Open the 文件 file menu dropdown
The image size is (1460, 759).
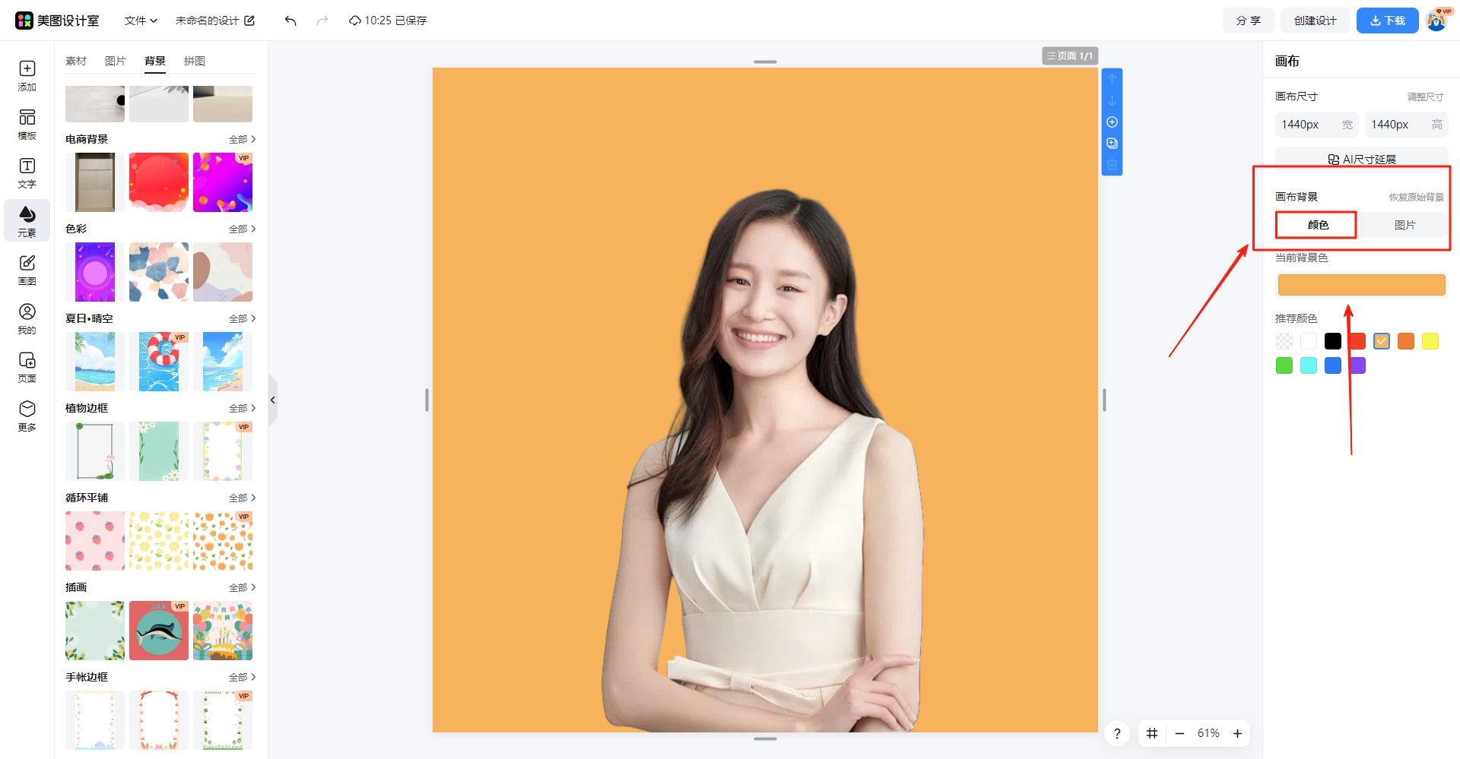click(x=141, y=21)
